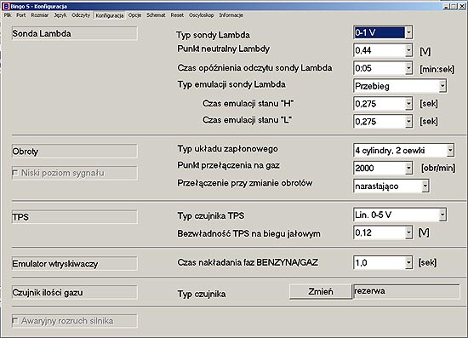Open the Schemat menu
468x338 pixels.
pos(156,15)
